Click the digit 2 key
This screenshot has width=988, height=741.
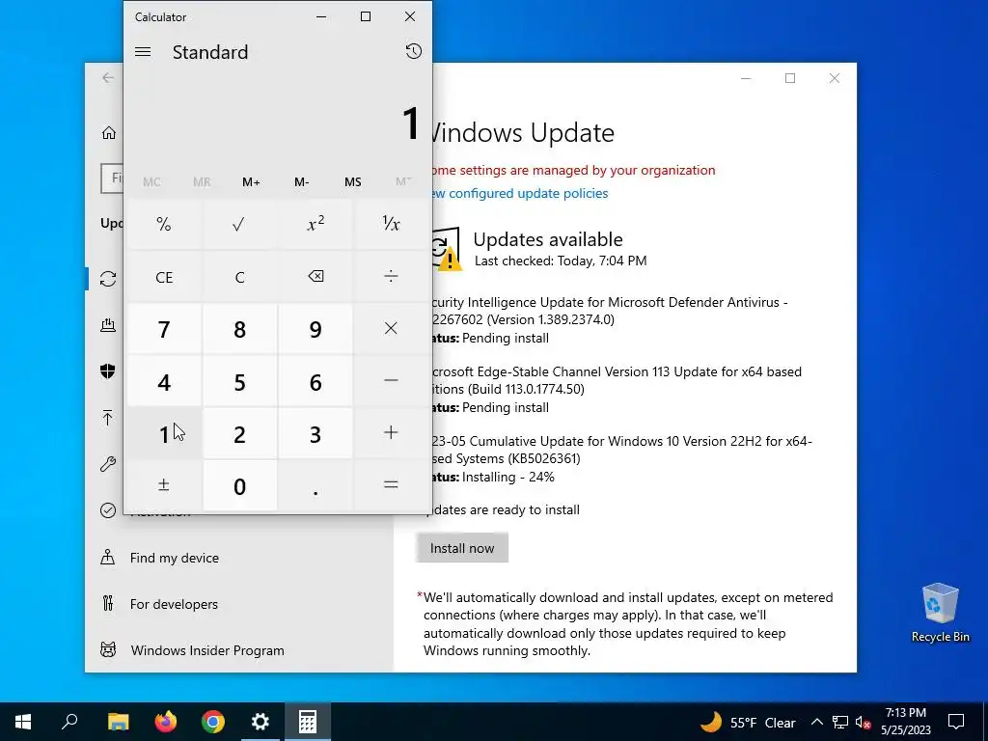[x=239, y=433]
